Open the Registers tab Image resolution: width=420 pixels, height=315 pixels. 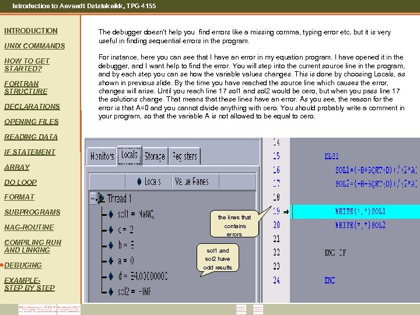[185, 156]
